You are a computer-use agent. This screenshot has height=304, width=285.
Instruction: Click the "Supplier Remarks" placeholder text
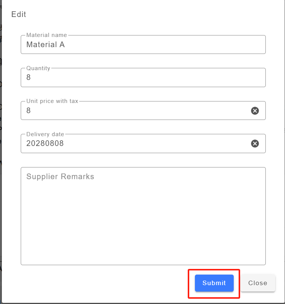click(60, 177)
